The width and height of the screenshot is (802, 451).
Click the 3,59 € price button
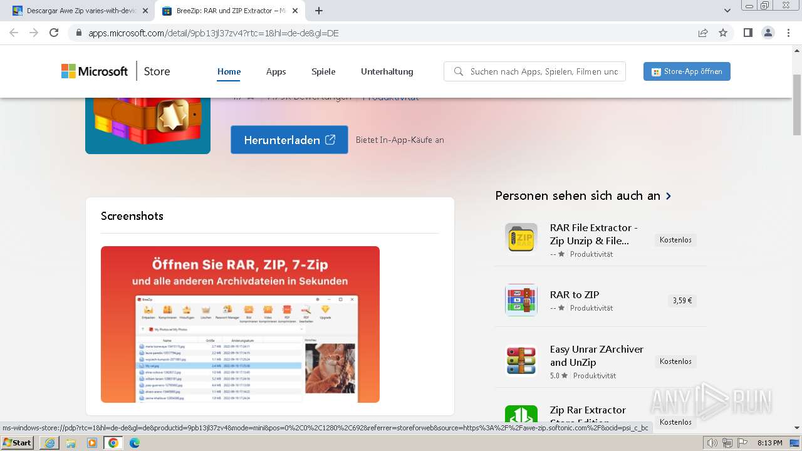tap(682, 301)
